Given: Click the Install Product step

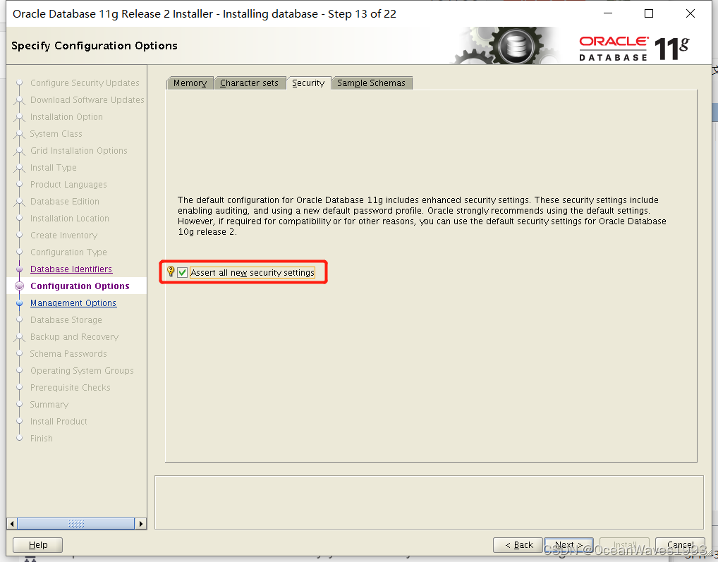Looking at the screenshot, I should click(59, 422).
